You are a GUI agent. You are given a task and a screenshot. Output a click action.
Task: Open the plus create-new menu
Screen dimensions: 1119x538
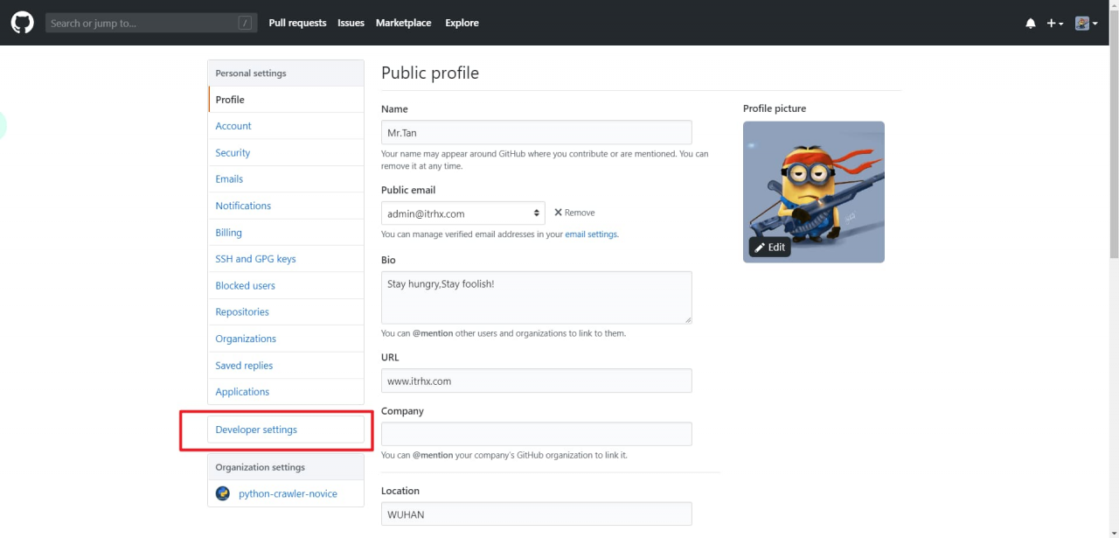[1054, 24]
